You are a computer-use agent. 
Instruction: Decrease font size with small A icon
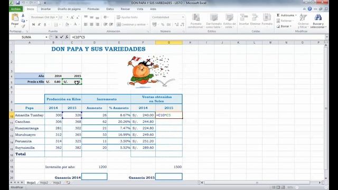pyautogui.click(x=78, y=17)
